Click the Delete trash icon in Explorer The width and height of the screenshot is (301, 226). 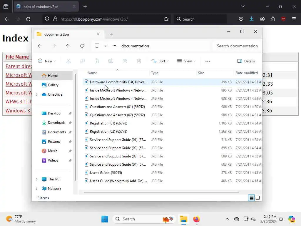[x=139, y=61]
